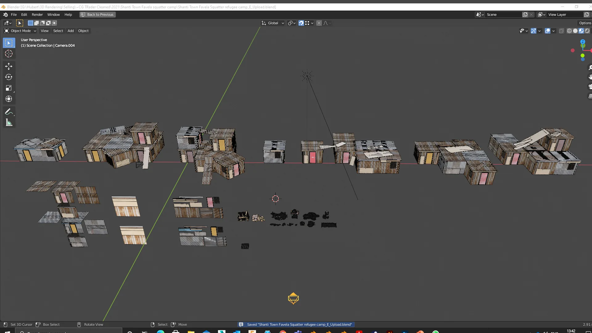Activate the Annotate pencil tool
Screen dimensions: 592x333
point(9,112)
